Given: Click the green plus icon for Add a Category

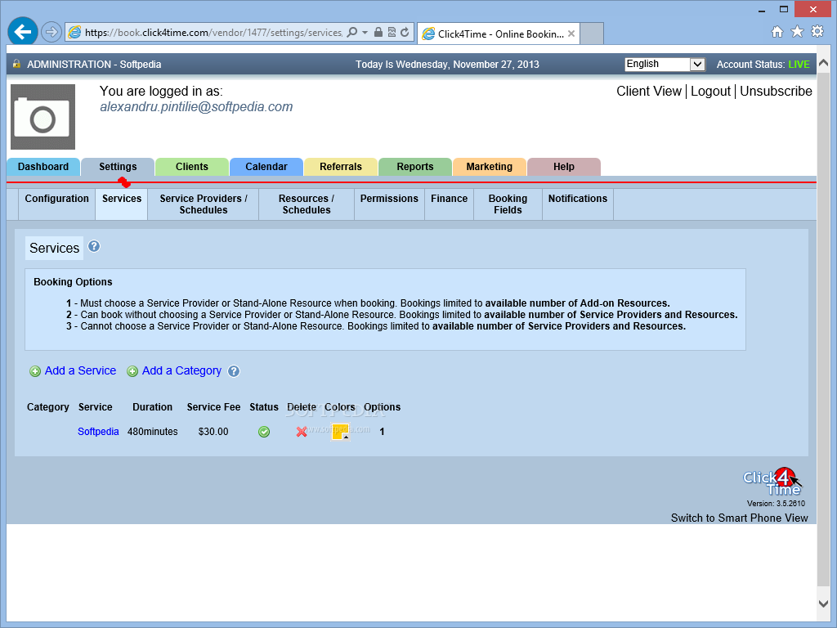Looking at the screenshot, I should [x=132, y=371].
